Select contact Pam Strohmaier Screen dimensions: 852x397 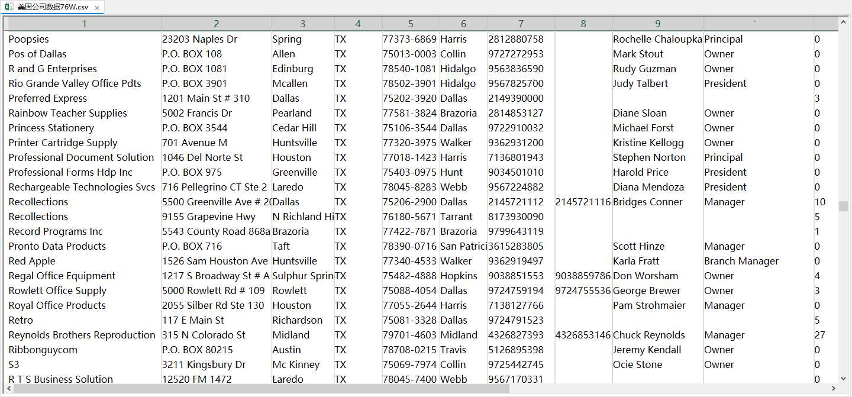(x=658, y=305)
